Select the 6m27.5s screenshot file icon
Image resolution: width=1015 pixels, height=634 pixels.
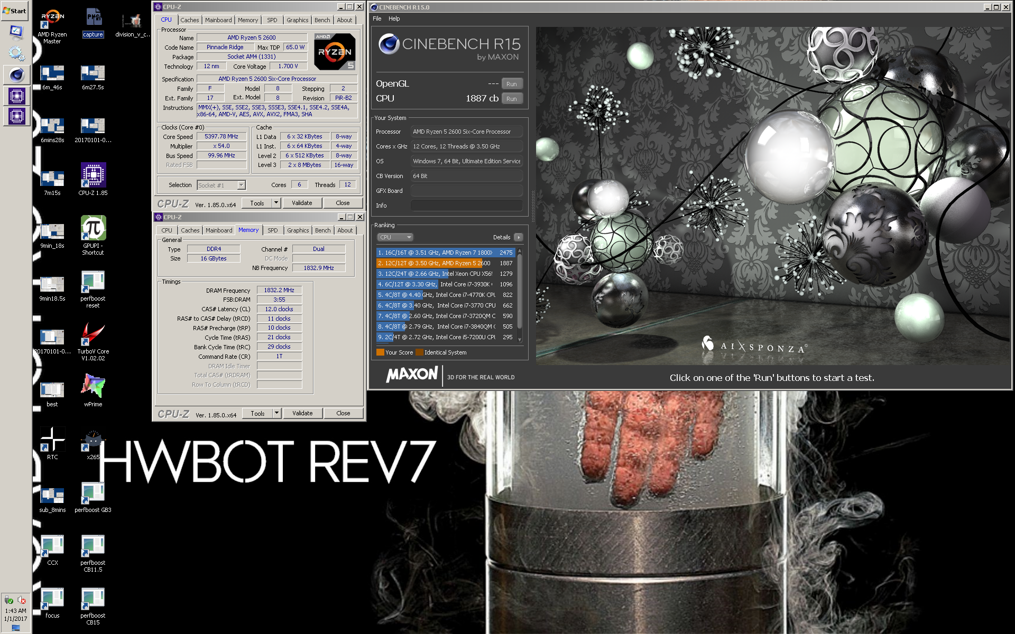93,77
